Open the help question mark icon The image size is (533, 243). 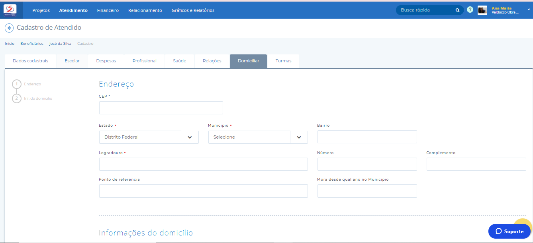470,10
